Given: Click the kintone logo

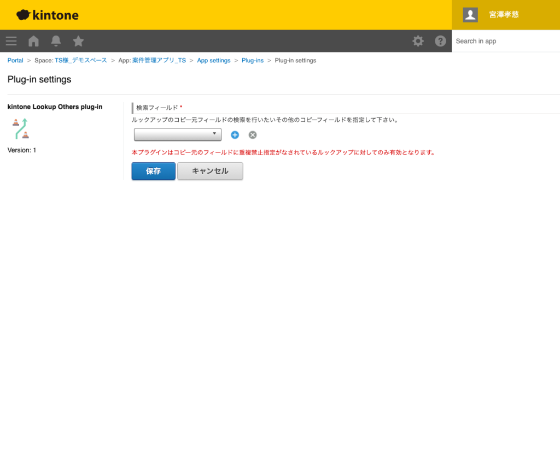Looking at the screenshot, I should (x=48, y=15).
